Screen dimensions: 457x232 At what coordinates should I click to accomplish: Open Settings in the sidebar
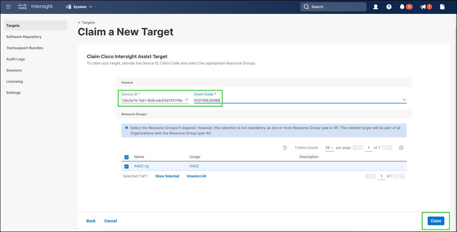pyautogui.click(x=14, y=93)
